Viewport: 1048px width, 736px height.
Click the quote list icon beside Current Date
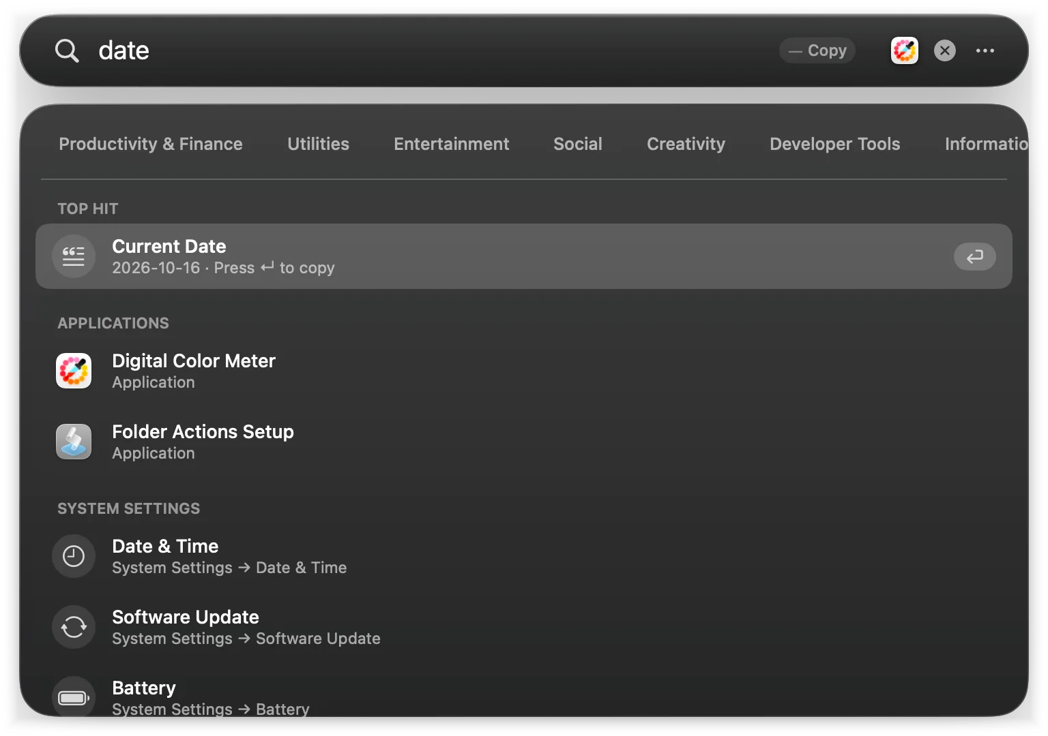pos(74,256)
